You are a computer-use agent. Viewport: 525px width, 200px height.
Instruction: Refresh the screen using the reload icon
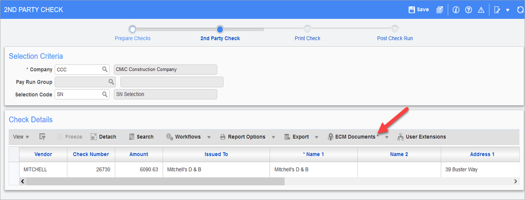[x=520, y=10]
